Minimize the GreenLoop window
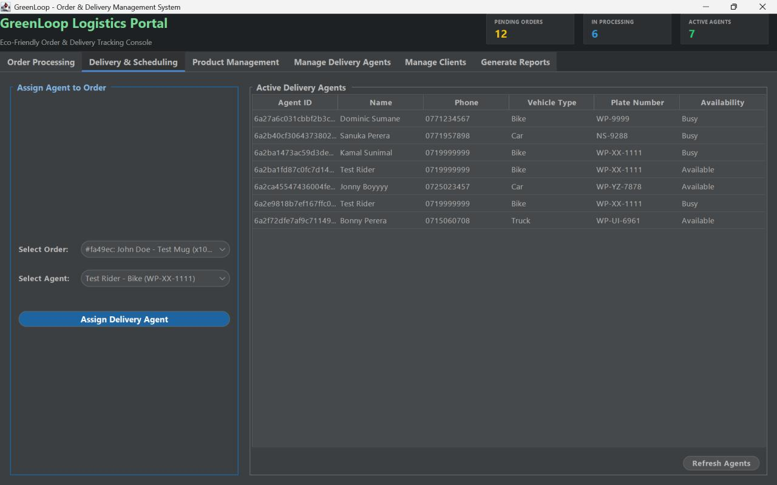The image size is (777, 485). point(706,7)
